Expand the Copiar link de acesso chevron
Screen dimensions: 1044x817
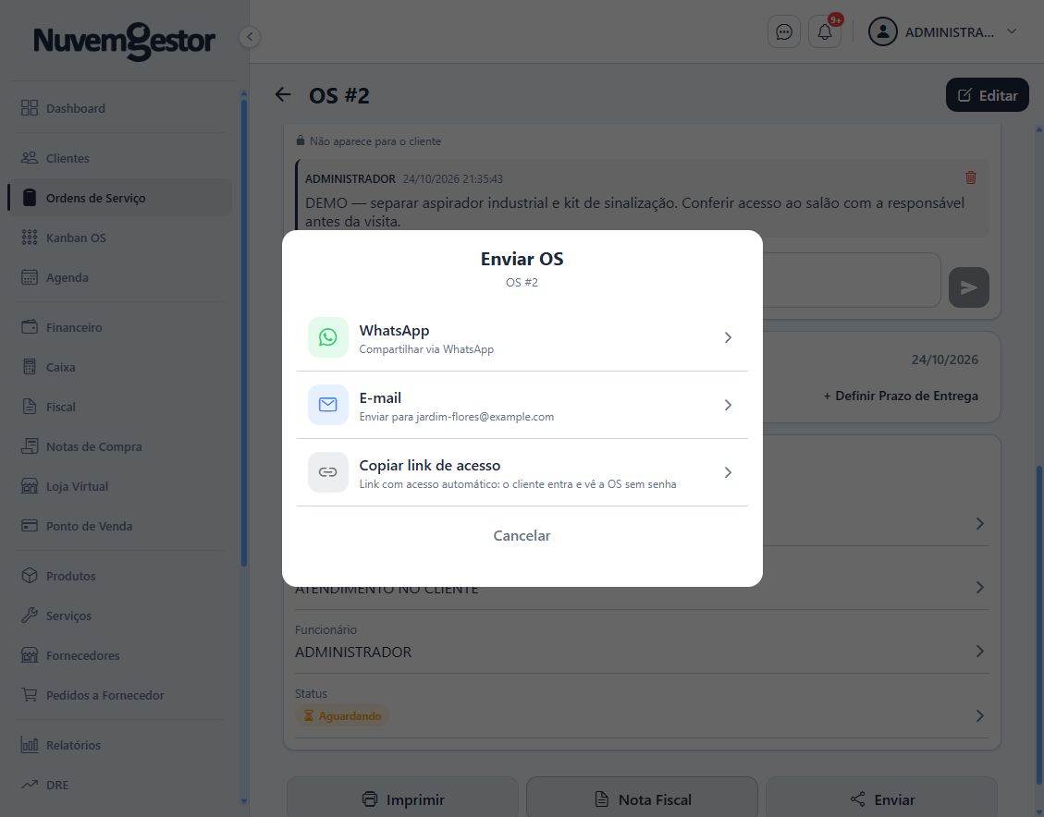(x=728, y=472)
